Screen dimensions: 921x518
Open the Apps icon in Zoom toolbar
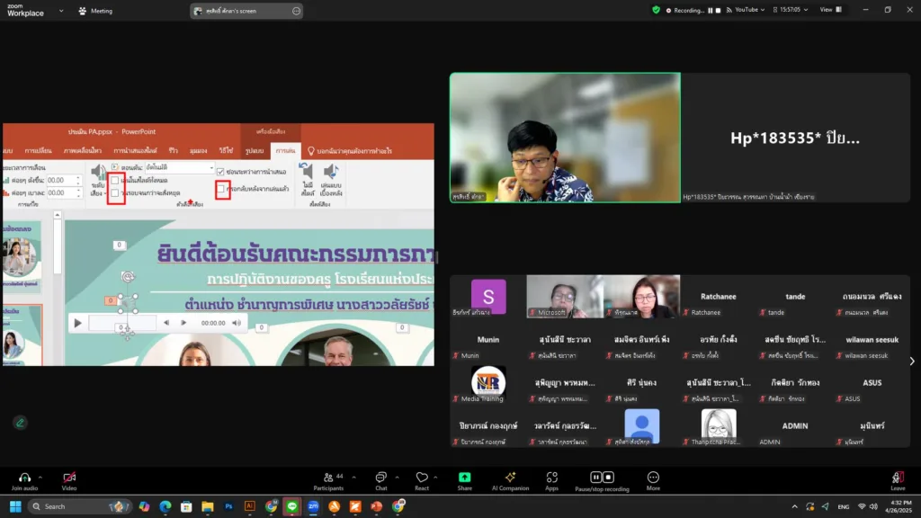click(x=551, y=478)
